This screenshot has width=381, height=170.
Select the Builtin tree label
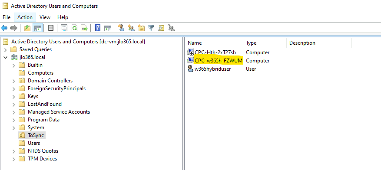pos(35,65)
